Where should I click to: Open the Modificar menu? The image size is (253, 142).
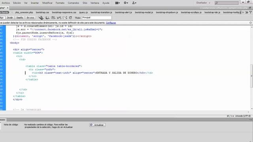click(x=47, y=3)
